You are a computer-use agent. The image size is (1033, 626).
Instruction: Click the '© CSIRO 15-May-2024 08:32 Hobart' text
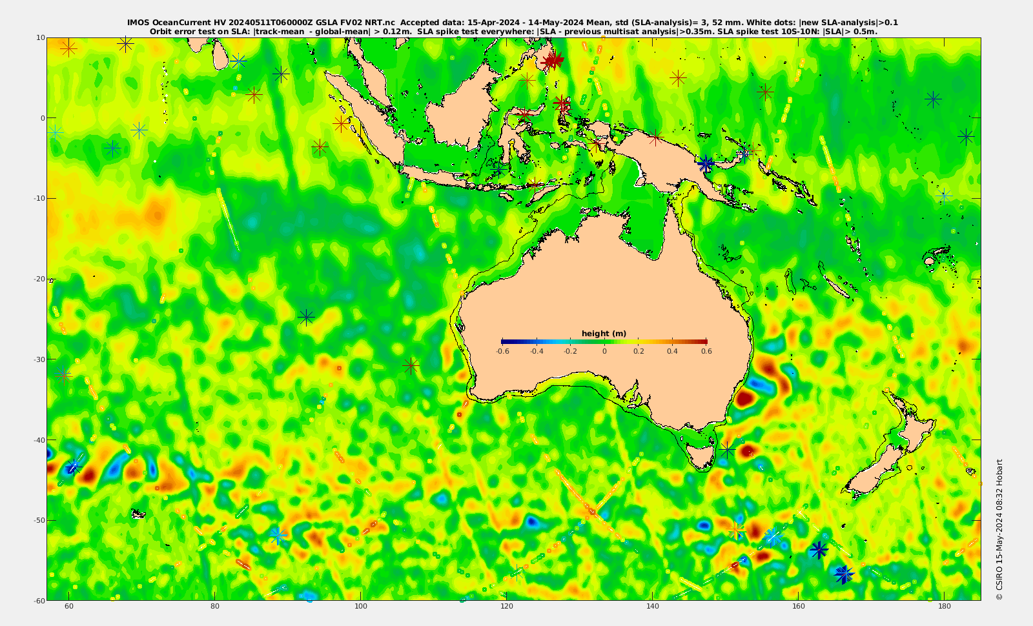999,529
